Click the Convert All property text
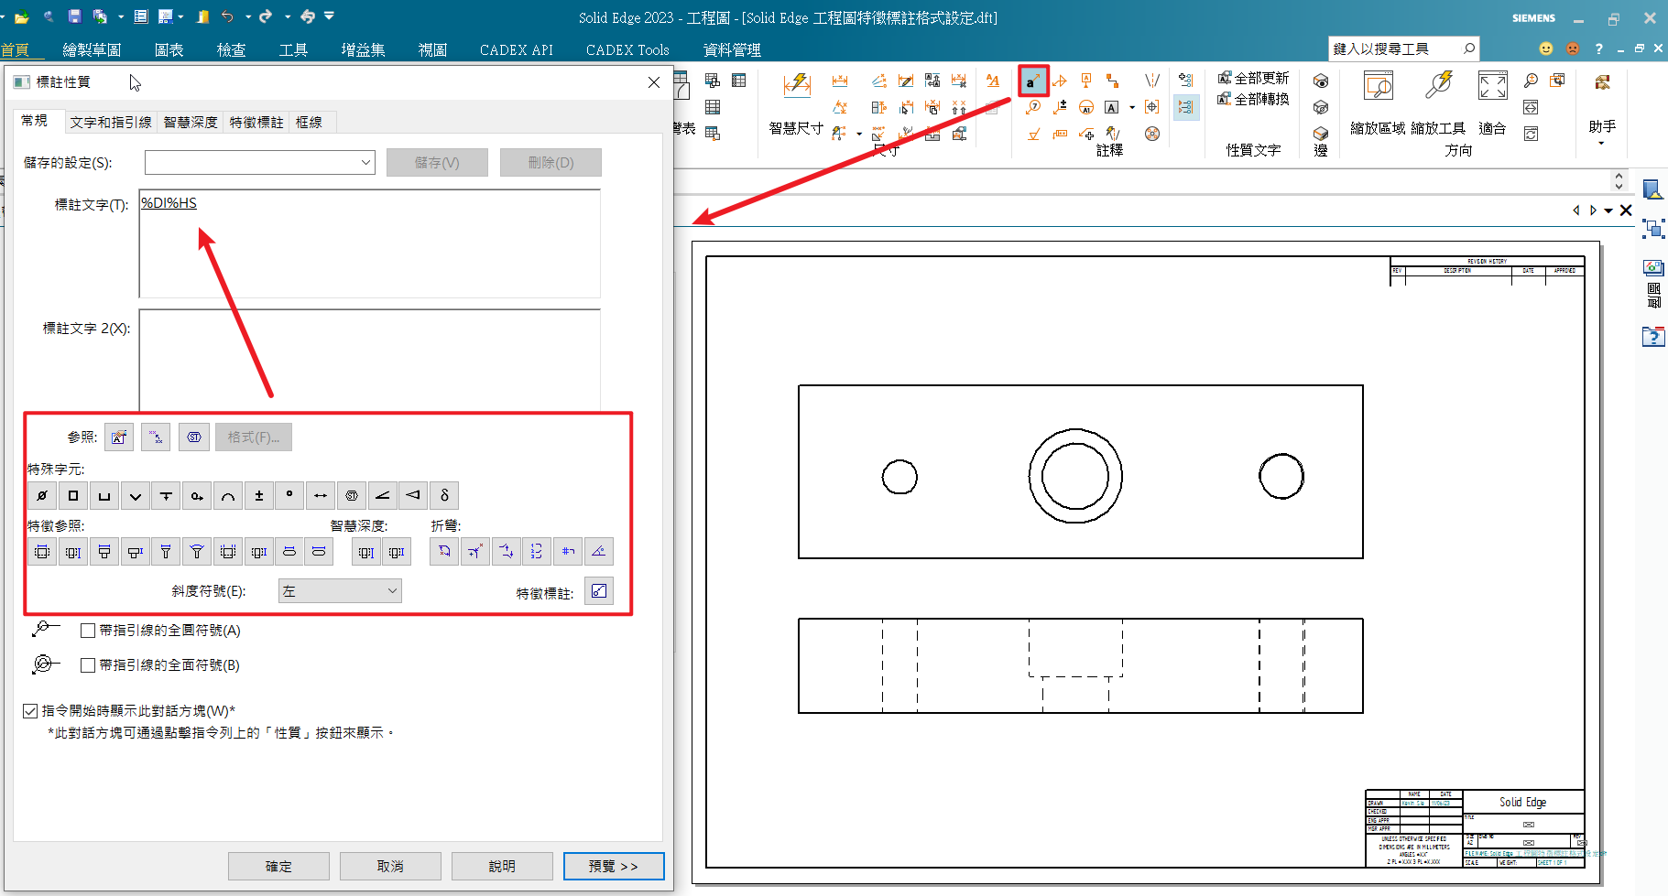This screenshot has height=896, width=1668. (x=1253, y=99)
